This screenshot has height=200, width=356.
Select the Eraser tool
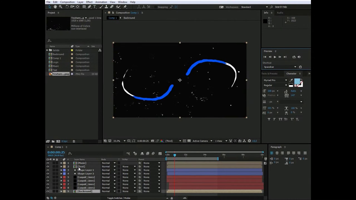pos(112,7)
